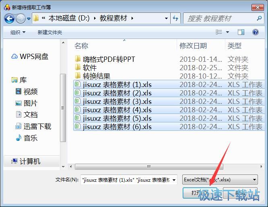Open the 嗨格式PDF转PPT folder

point(109,59)
